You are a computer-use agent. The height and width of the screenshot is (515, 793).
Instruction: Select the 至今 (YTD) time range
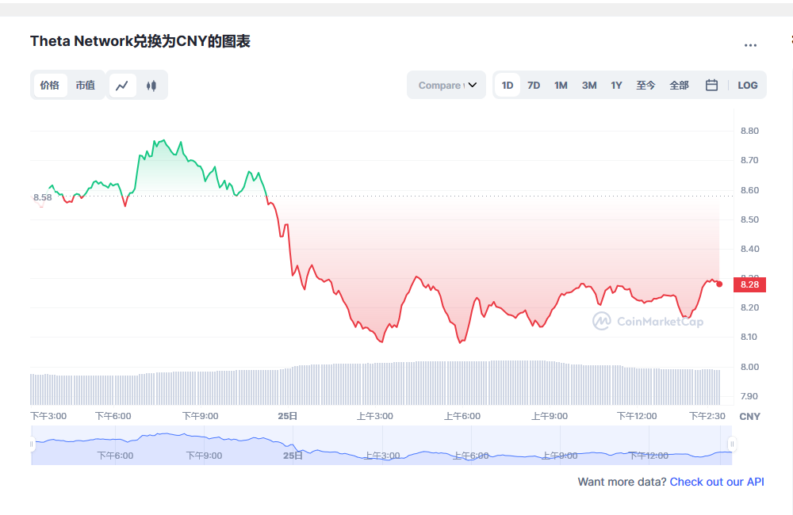pos(646,86)
